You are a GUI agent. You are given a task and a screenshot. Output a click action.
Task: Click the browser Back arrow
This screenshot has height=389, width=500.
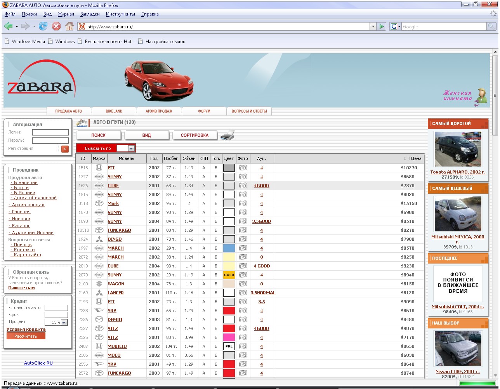click(x=8, y=26)
